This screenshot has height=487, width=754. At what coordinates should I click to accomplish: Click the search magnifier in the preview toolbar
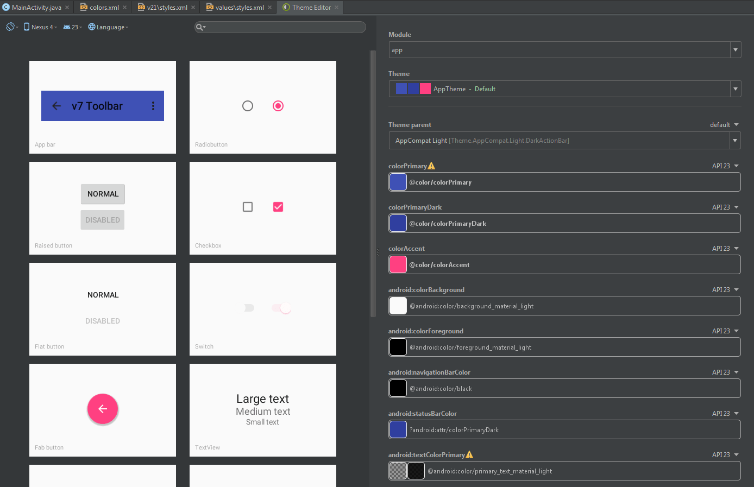201,27
